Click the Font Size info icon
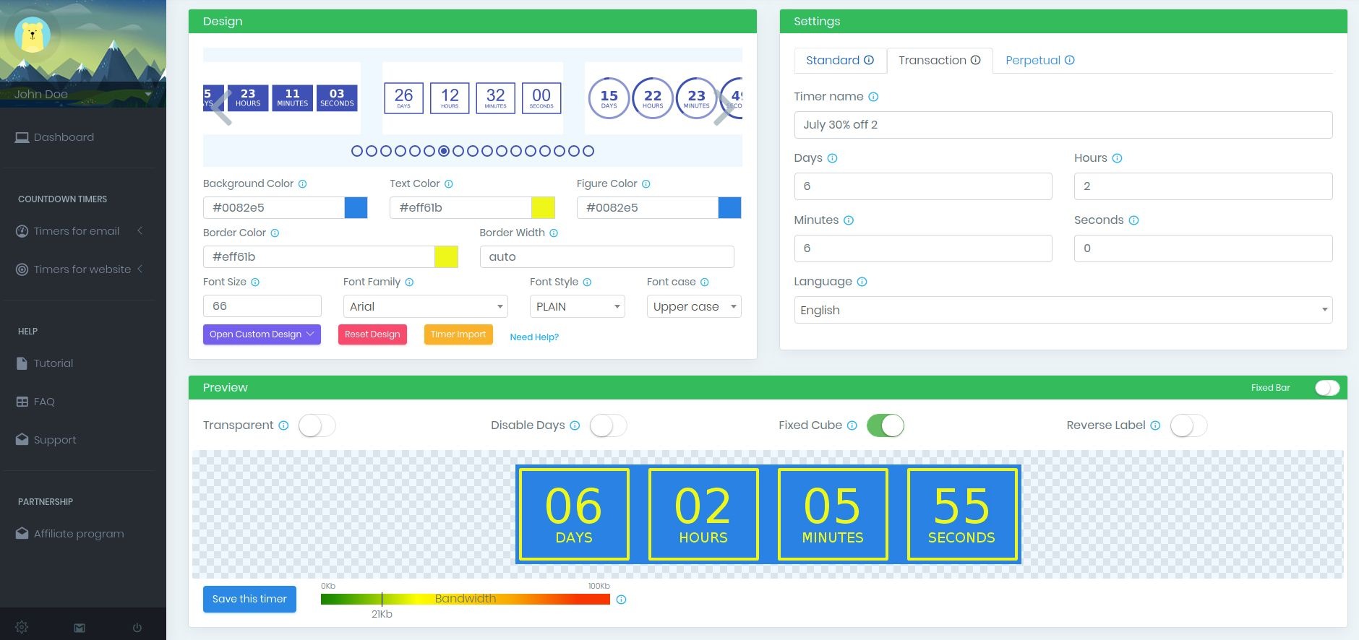The image size is (1359, 640). coord(255,282)
